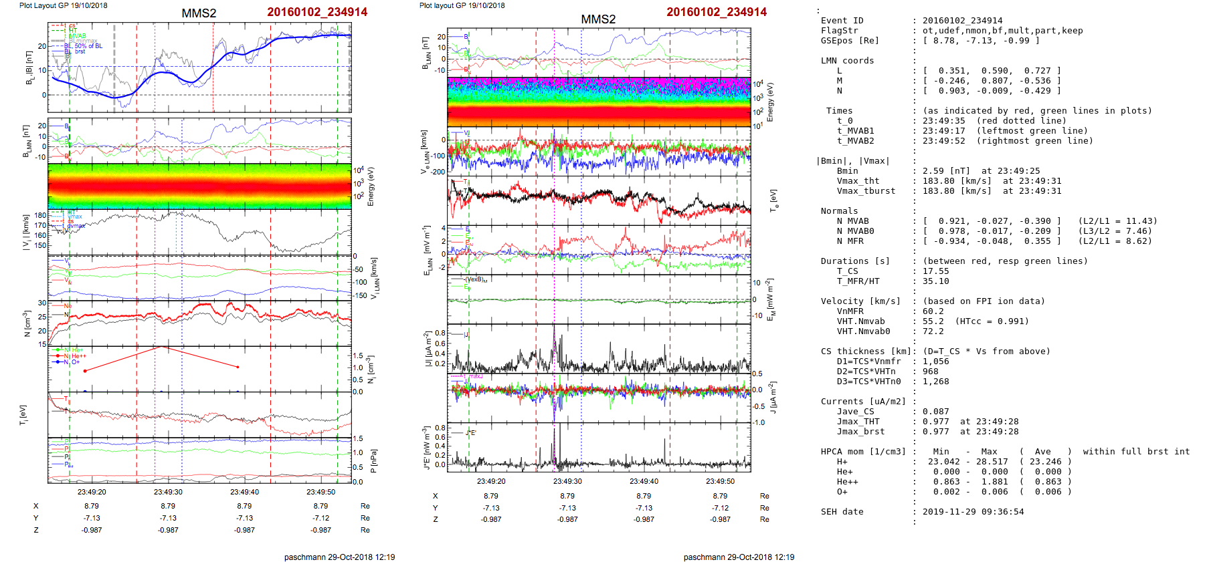Click the left plot's energy spectrogram panel
The height and width of the screenshot is (562, 1207).
[x=199, y=186]
